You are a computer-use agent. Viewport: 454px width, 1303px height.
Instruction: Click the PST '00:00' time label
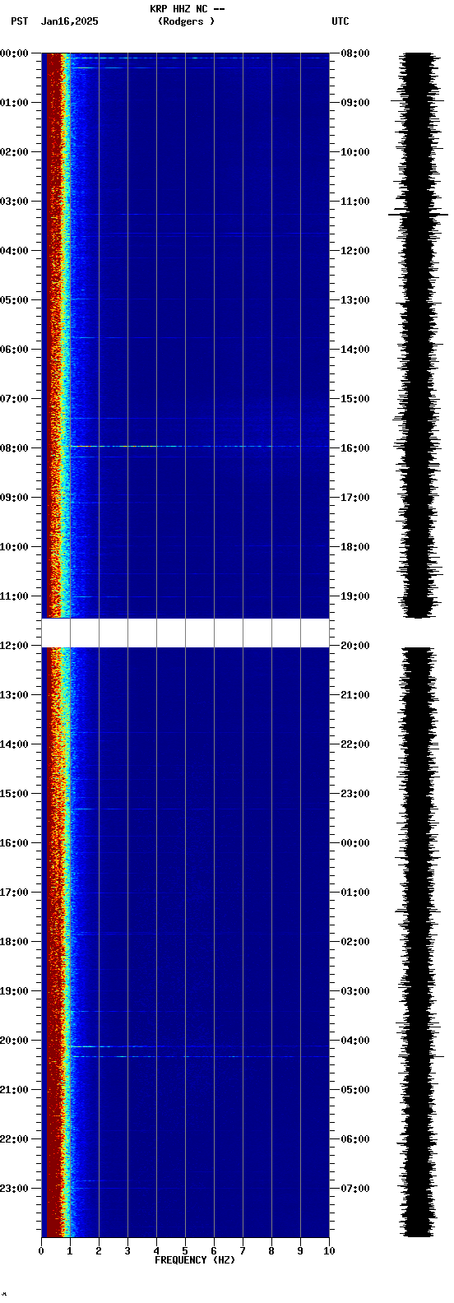[15, 53]
